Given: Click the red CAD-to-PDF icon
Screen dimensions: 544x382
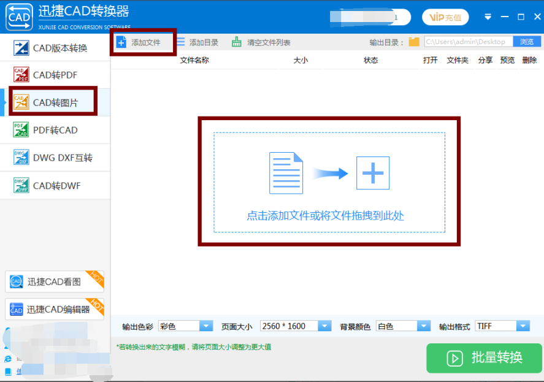Looking at the screenshot, I should pyautogui.click(x=21, y=75).
